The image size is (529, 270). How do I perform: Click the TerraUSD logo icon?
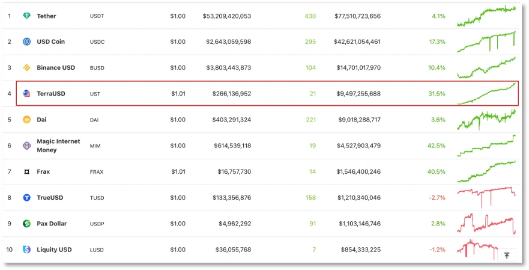26,94
